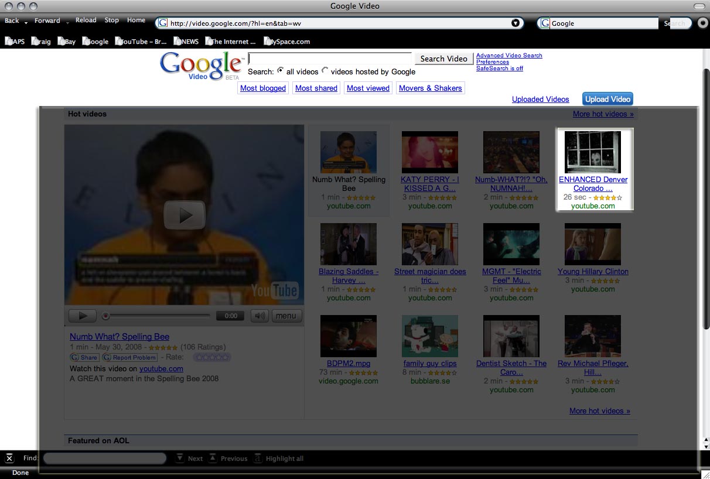Open the Uploaded Videos link
This screenshot has width=710, height=479.
pyautogui.click(x=541, y=100)
